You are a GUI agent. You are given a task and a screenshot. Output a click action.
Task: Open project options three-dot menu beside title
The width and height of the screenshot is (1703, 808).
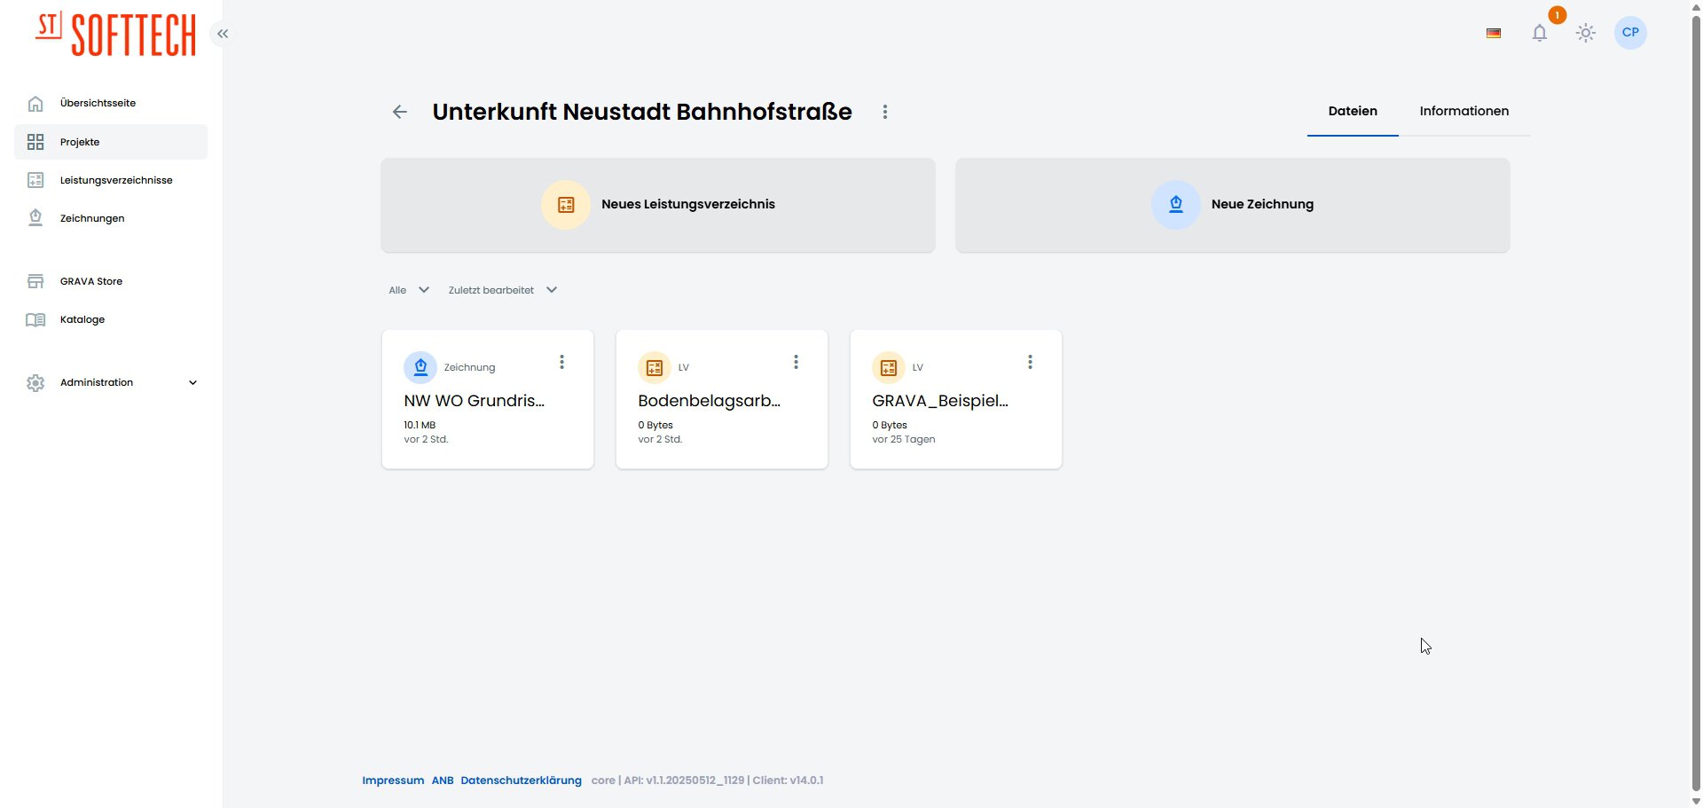click(884, 112)
